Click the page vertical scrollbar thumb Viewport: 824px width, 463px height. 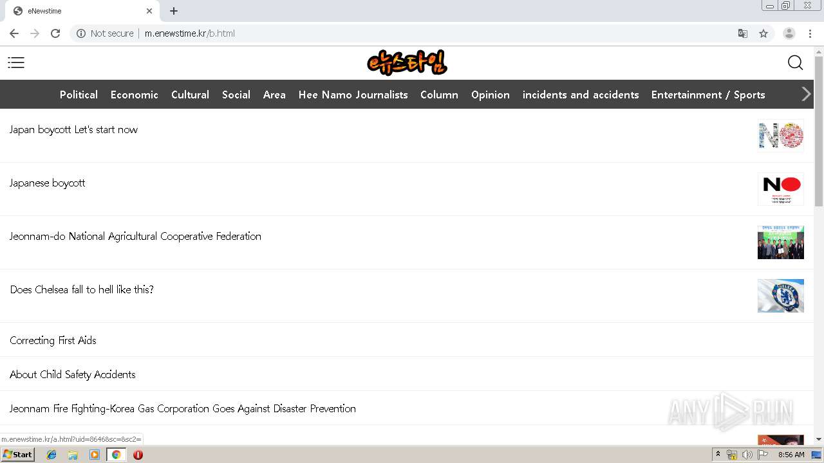point(819,131)
